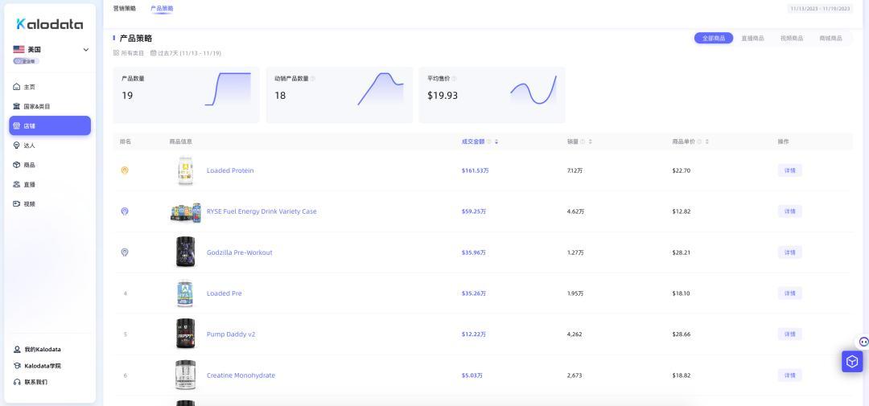
Task: Select the 国家&类目 bank icon
Action: (17, 106)
